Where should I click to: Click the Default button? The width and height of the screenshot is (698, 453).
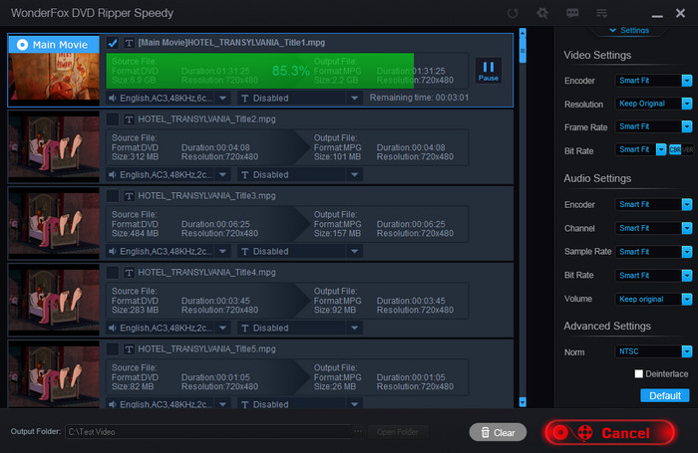coord(665,395)
